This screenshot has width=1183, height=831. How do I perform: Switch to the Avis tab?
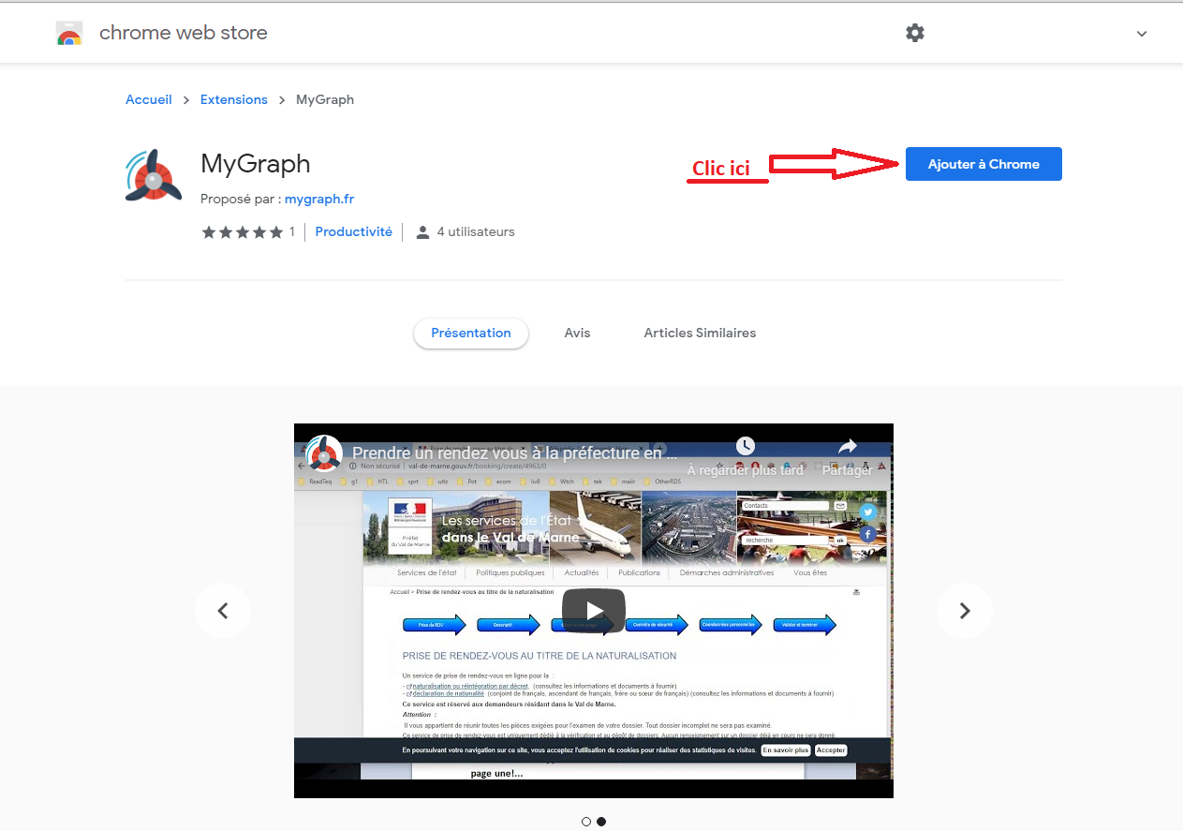pos(577,333)
